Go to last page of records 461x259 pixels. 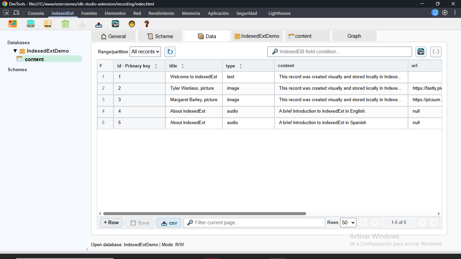point(434,223)
